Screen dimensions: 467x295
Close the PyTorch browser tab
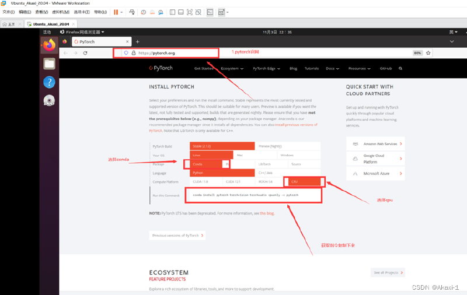coord(127,41)
